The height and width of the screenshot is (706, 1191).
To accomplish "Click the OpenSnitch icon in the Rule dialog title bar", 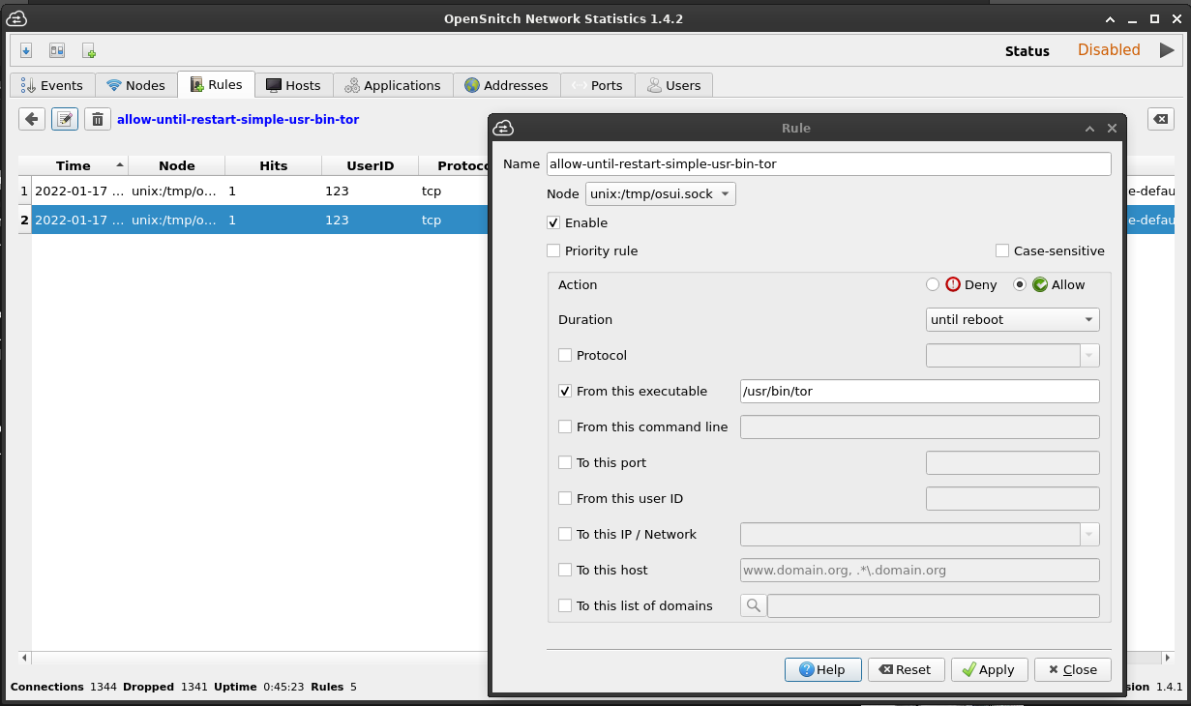I will [x=503, y=128].
